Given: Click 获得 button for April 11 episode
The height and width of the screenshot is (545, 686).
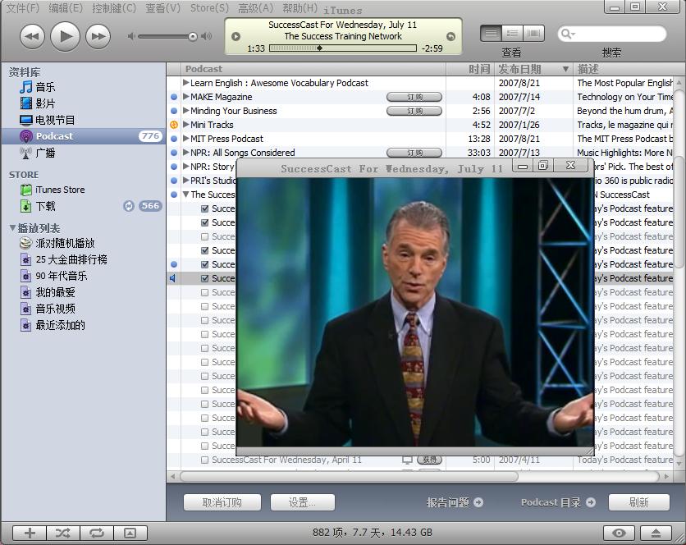Looking at the screenshot, I should click(x=430, y=460).
